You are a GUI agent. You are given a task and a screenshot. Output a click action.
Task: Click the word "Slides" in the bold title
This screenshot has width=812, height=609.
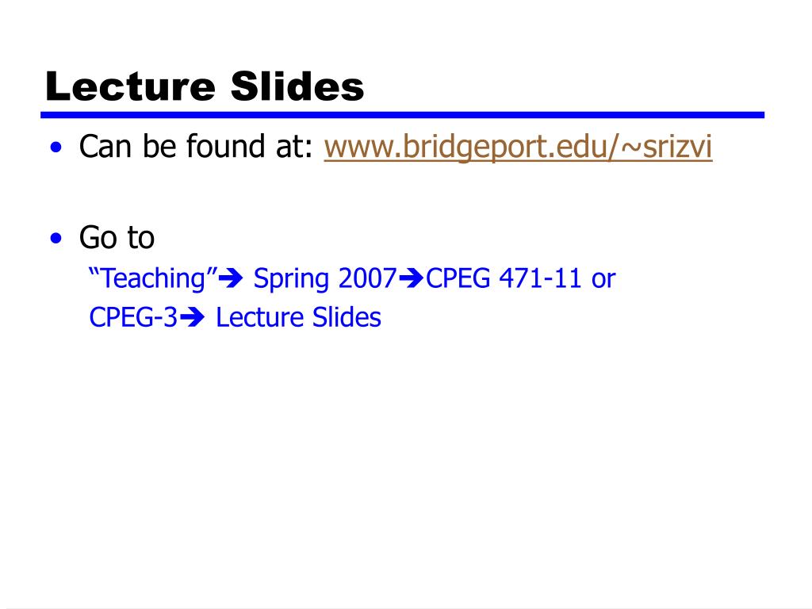[297, 86]
